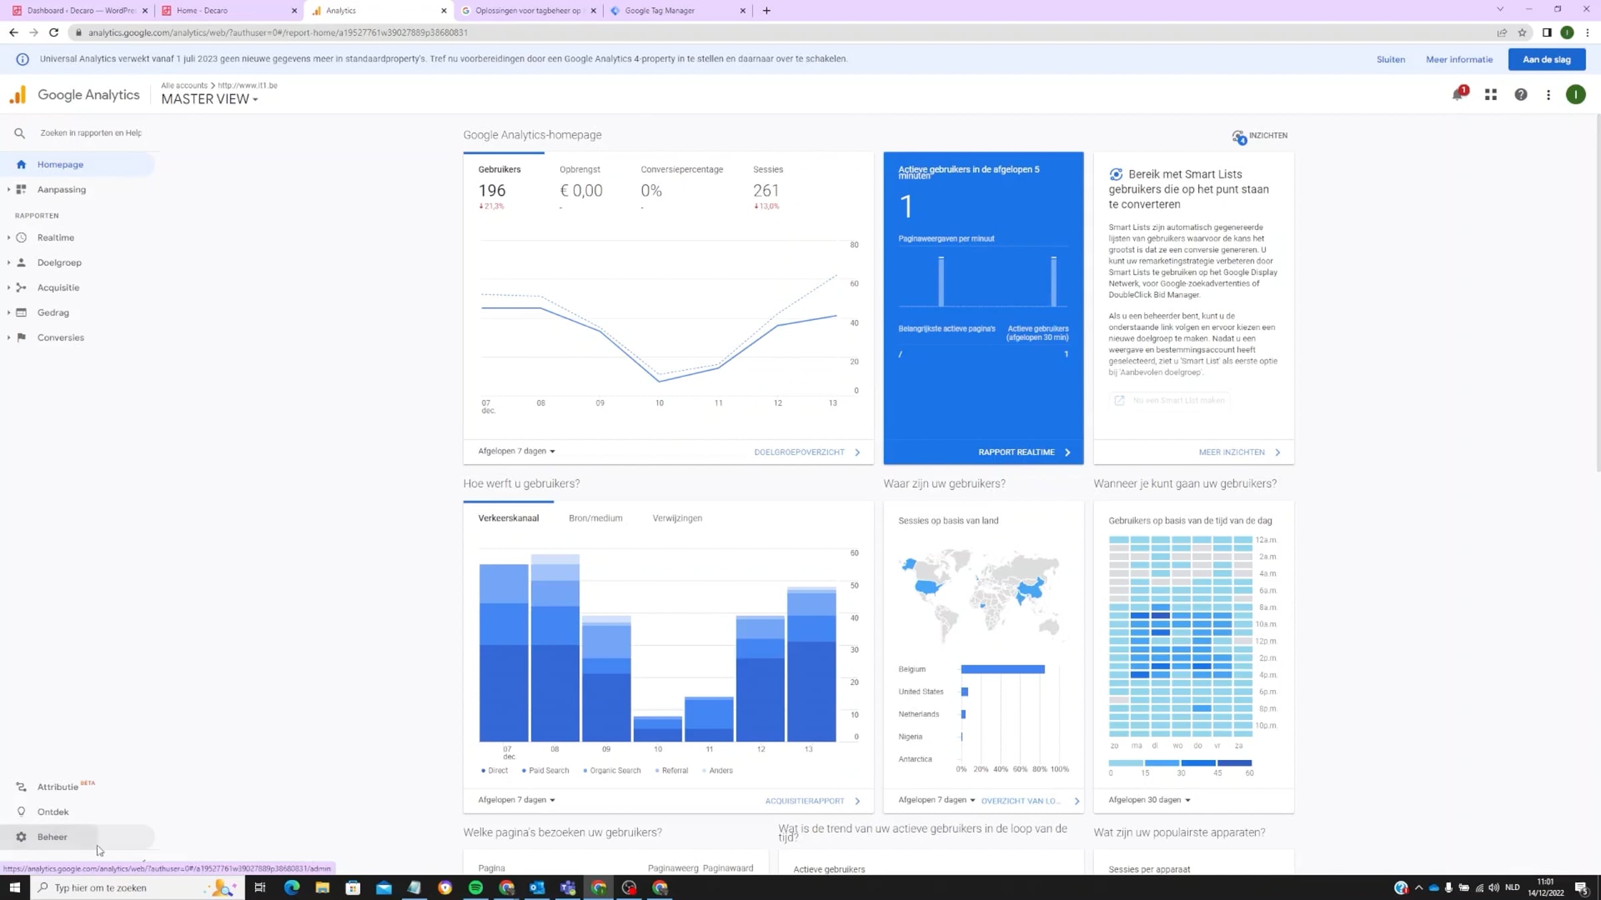The image size is (1601, 900).
Task: Open the Meer informatie link
Action: tap(1459, 59)
